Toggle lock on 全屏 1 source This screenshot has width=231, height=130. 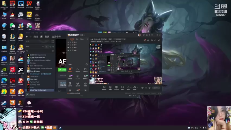70,50
